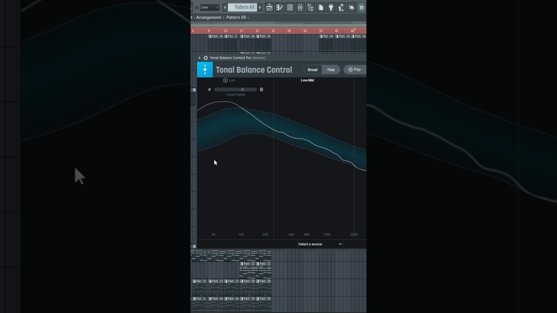The image size is (557, 313).
Task: Click the Tonal Balance Control Pro title bar
Action: [281, 58]
